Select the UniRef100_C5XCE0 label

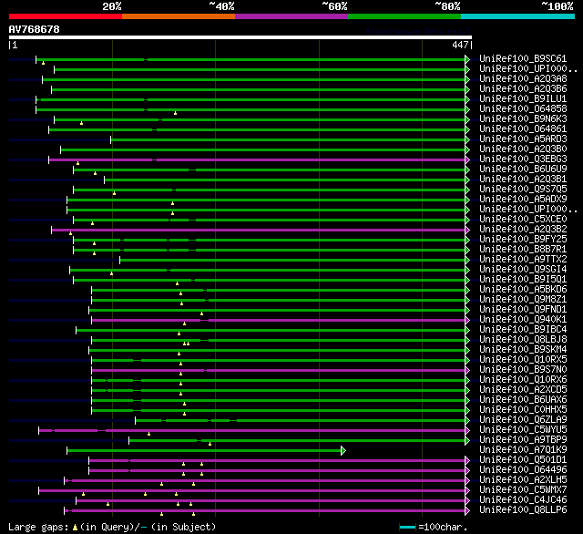(x=523, y=220)
